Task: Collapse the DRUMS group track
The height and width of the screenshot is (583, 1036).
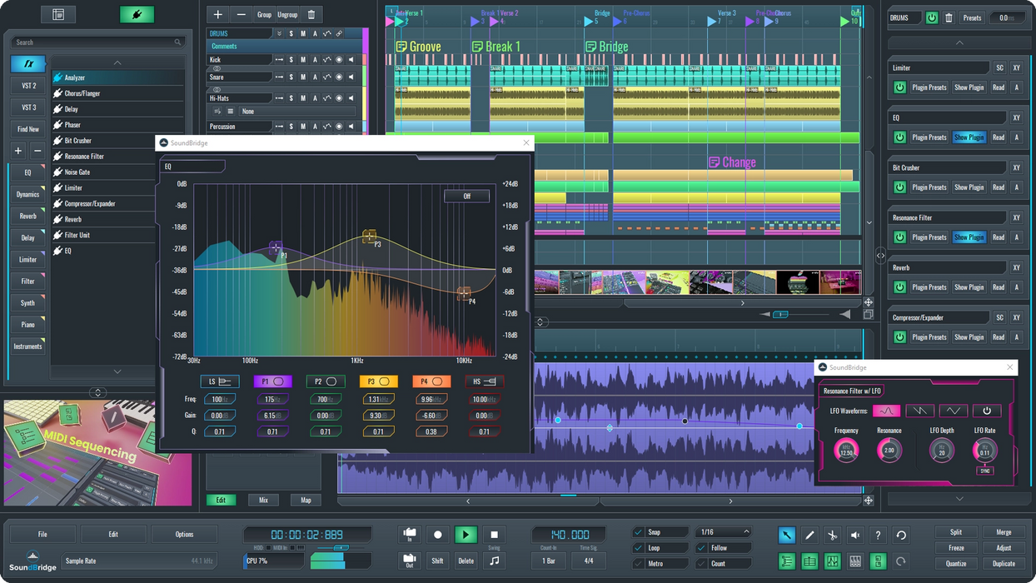Action: point(280,34)
